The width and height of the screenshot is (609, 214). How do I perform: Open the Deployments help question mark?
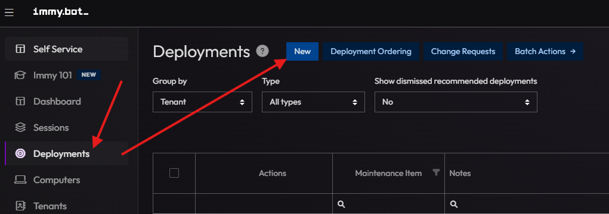[262, 51]
